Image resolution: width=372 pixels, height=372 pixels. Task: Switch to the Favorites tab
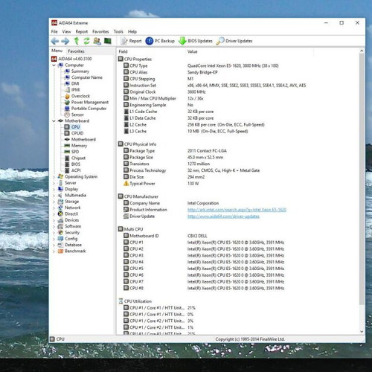(76, 51)
